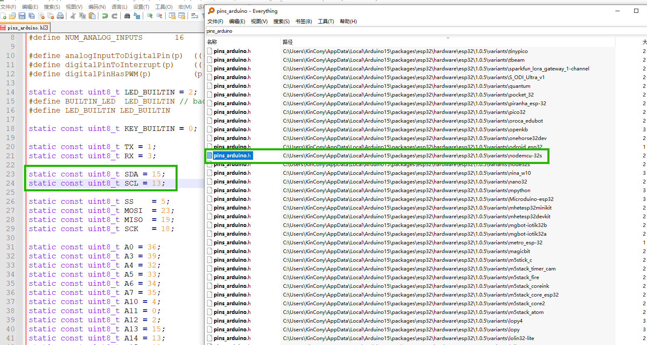The width and height of the screenshot is (647, 345).
Task: Open Find with the binoculars icon
Action: click(127, 16)
